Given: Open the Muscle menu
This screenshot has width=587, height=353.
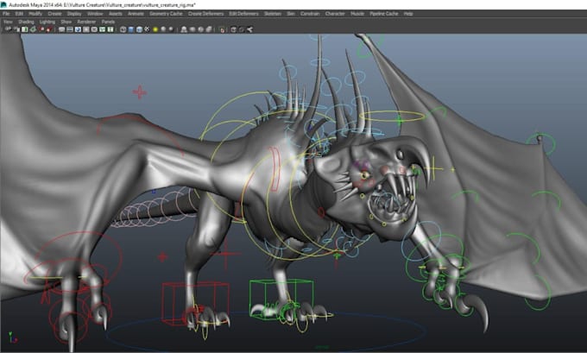Looking at the screenshot, I should point(357,14).
